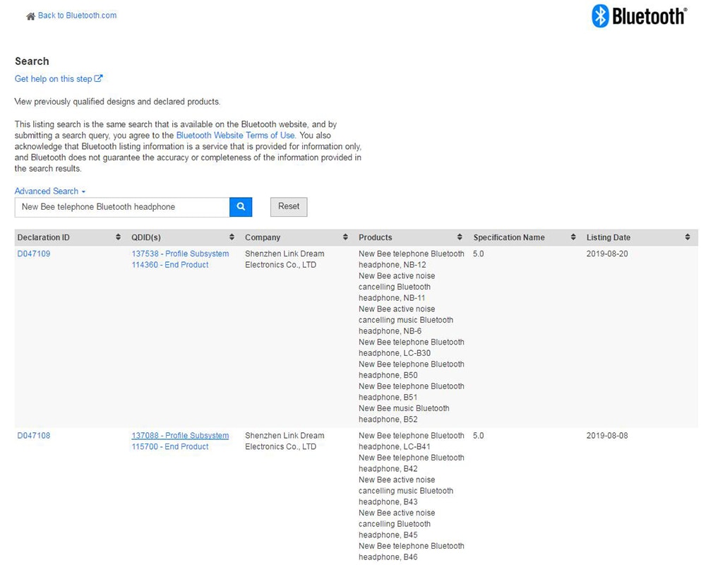
Task: Sort the Company column using its arrows
Action: pos(345,237)
